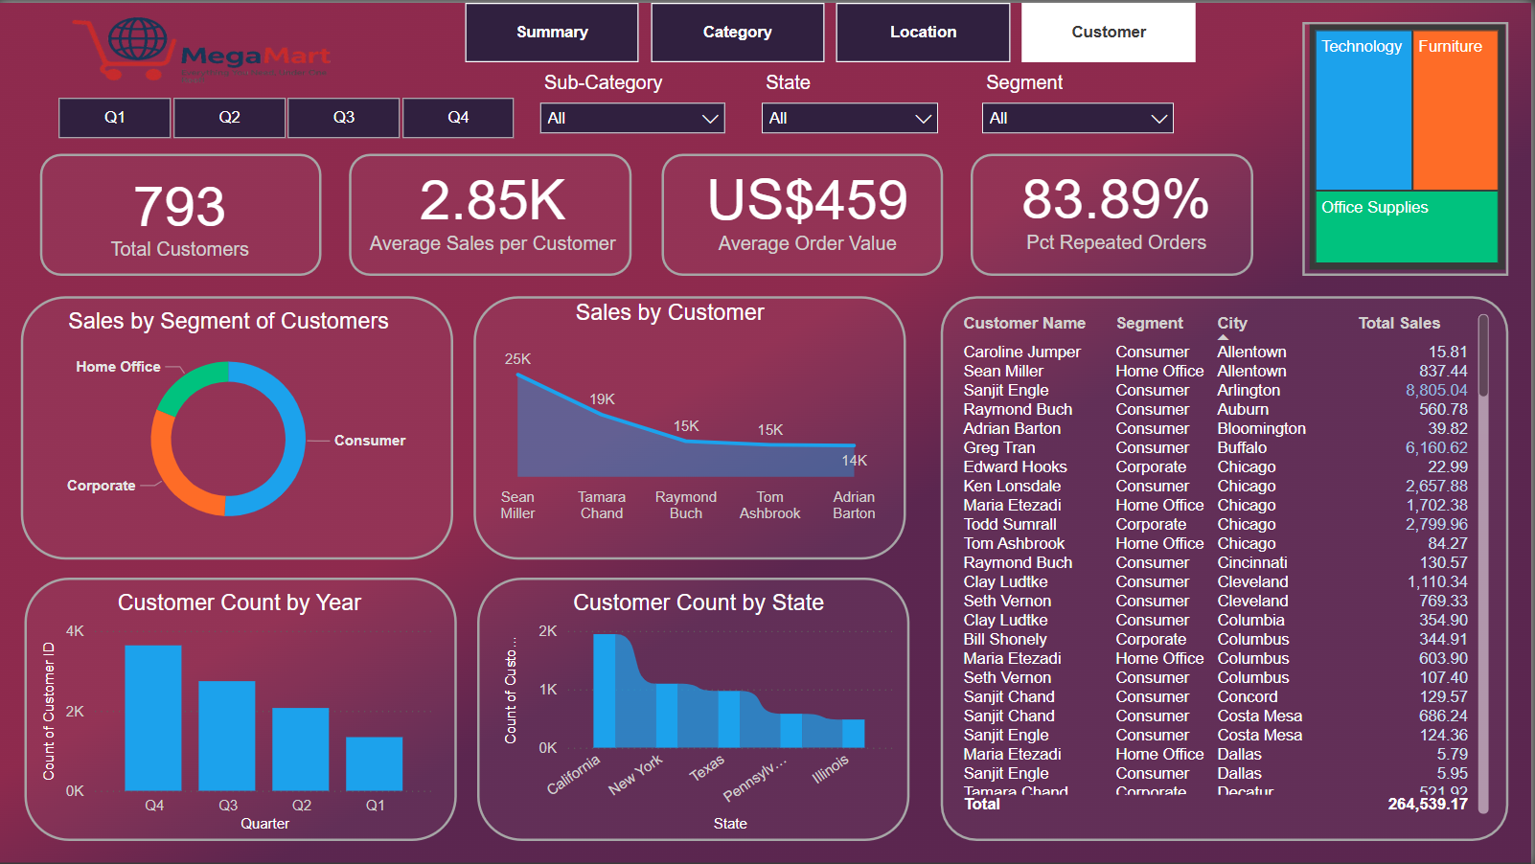The width and height of the screenshot is (1535, 864).
Task: Expand the State filter dropdown
Action: pyautogui.click(x=849, y=118)
